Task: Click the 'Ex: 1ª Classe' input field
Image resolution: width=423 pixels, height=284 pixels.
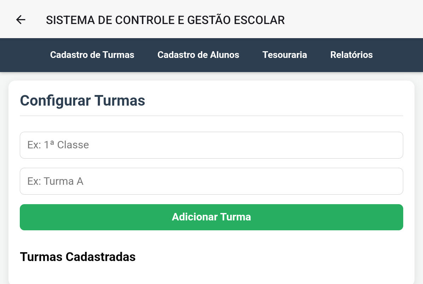Action: 211,145
